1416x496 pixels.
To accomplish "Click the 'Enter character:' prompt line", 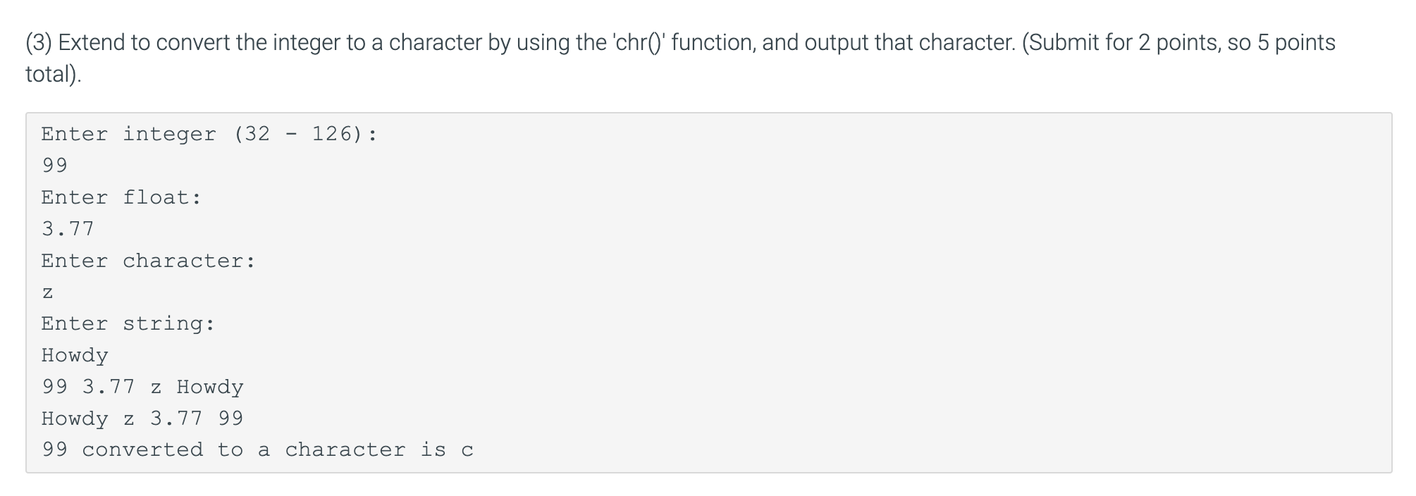I will [x=148, y=261].
